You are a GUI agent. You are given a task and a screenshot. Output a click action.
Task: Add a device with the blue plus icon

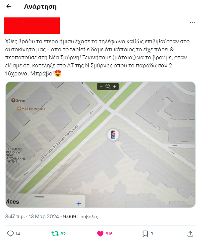point(79,203)
